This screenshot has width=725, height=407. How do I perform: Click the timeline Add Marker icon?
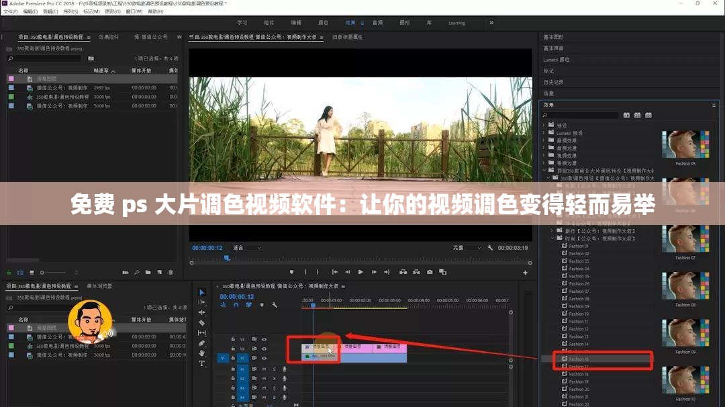click(x=262, y=305)
